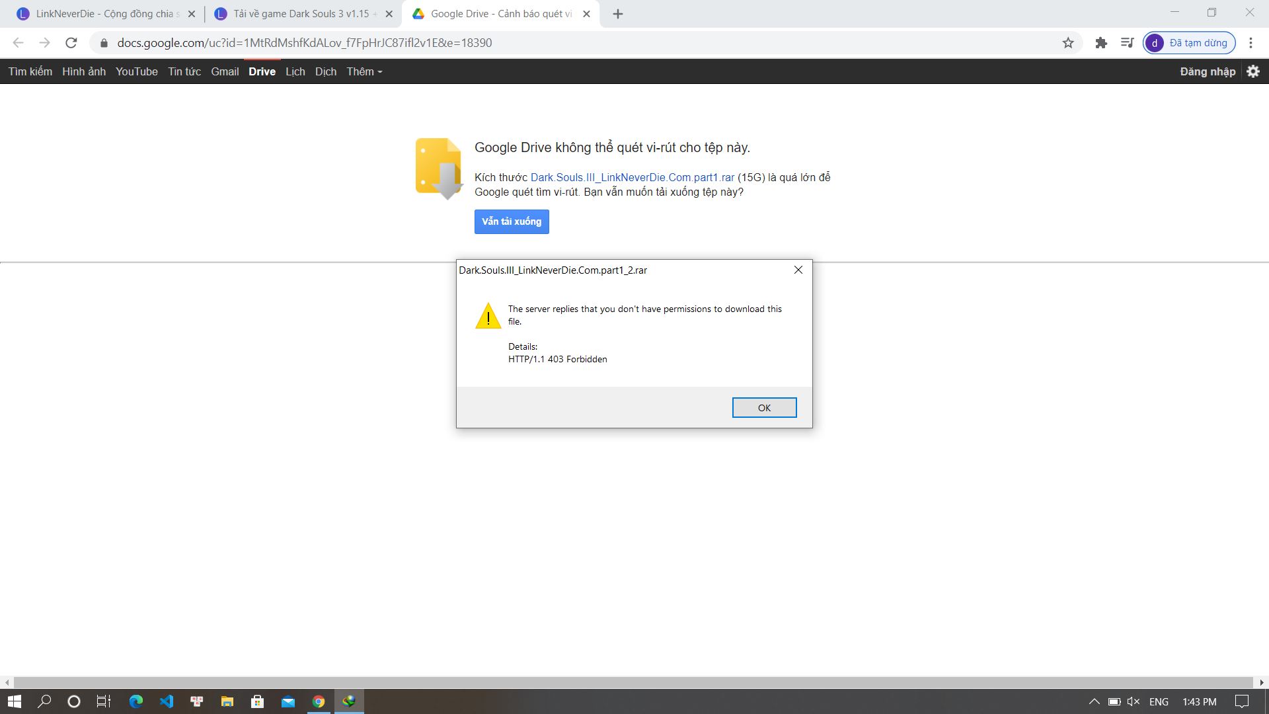Open Google settings gear icon
Viewport: 1269px width, 714px height.
[x=1253, y=71]
